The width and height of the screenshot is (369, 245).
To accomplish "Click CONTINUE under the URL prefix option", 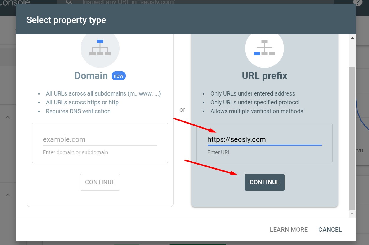I will click(x=264, y=182).
